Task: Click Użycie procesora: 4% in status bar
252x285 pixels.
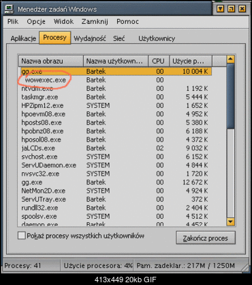Action: point(98,266)
